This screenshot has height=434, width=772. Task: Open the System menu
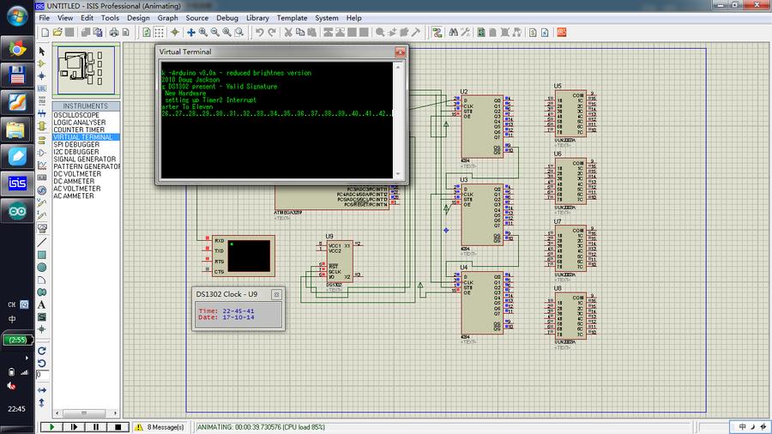click(327, 18)
